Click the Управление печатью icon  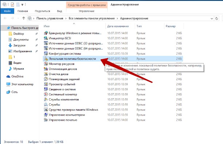pos(46,120)
